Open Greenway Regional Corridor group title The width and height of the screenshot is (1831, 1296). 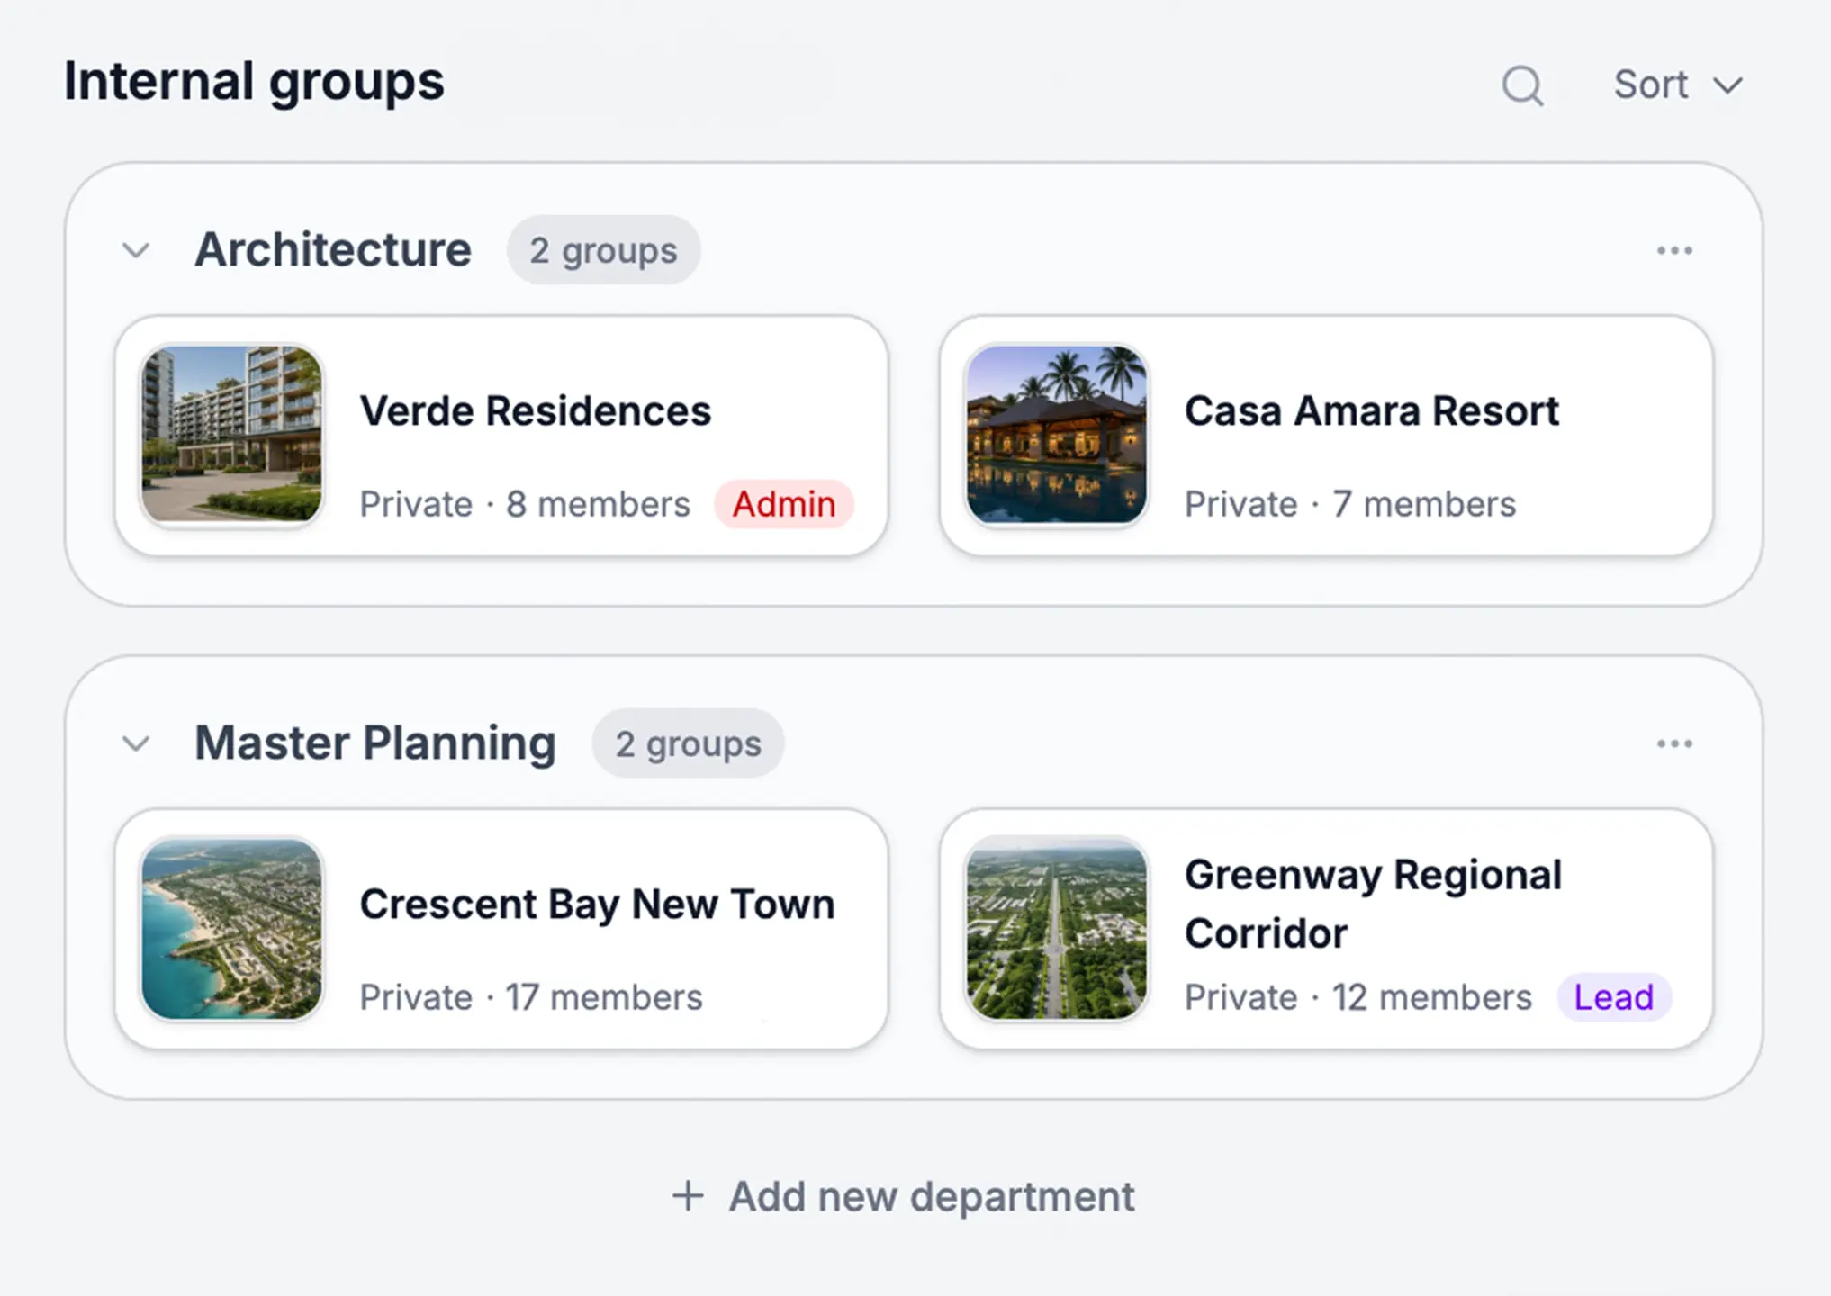tap(1373, 904)
